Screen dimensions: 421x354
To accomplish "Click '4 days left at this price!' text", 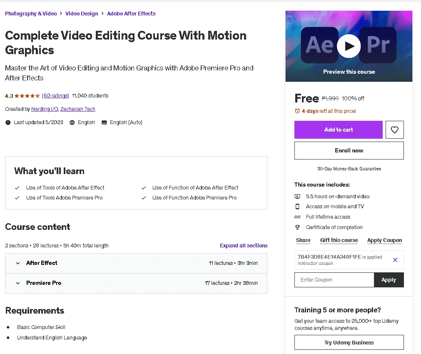I will tap(329, 111).
